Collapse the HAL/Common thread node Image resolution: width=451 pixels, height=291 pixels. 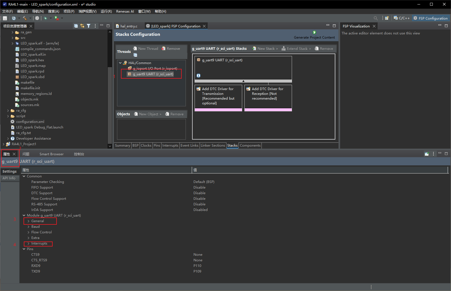click(x=120, y=63)
